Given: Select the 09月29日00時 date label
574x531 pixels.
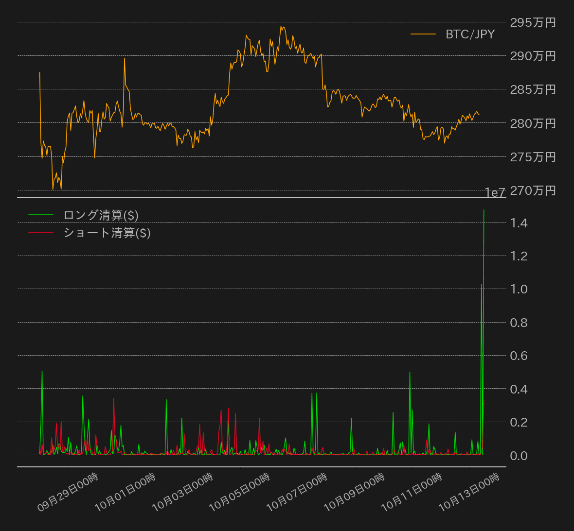Looking at the screenshot, I should (x=68, y=492).
